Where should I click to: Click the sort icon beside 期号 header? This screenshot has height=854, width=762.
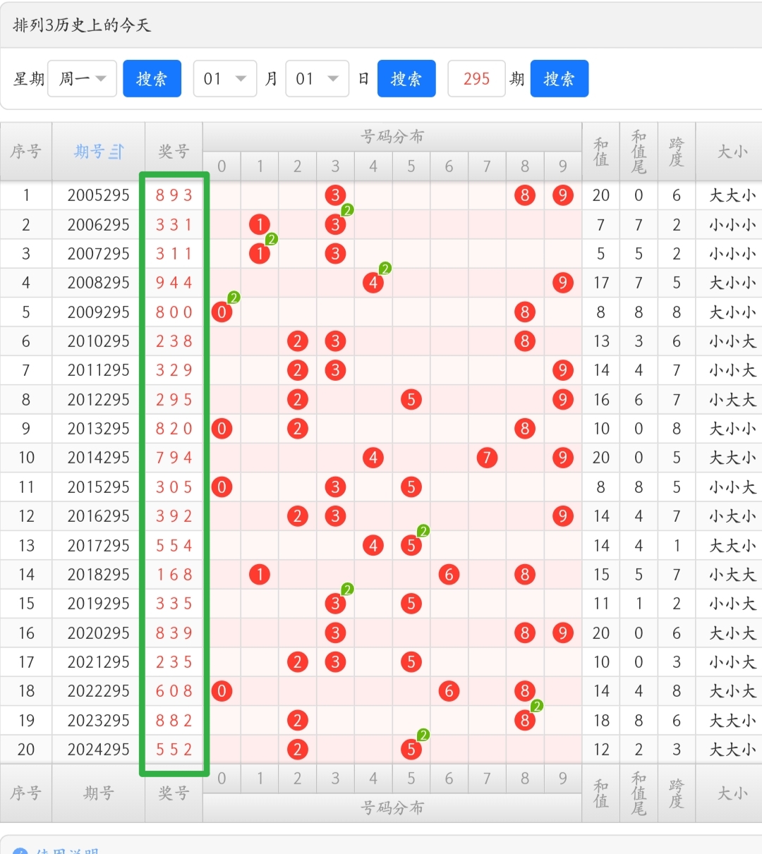tap(116, 152)
